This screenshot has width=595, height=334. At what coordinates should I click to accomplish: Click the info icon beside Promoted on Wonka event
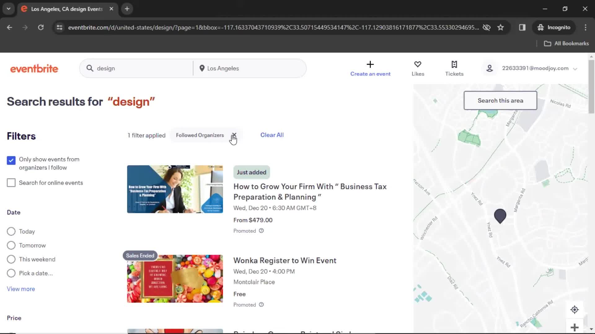(x=261, y=305)
